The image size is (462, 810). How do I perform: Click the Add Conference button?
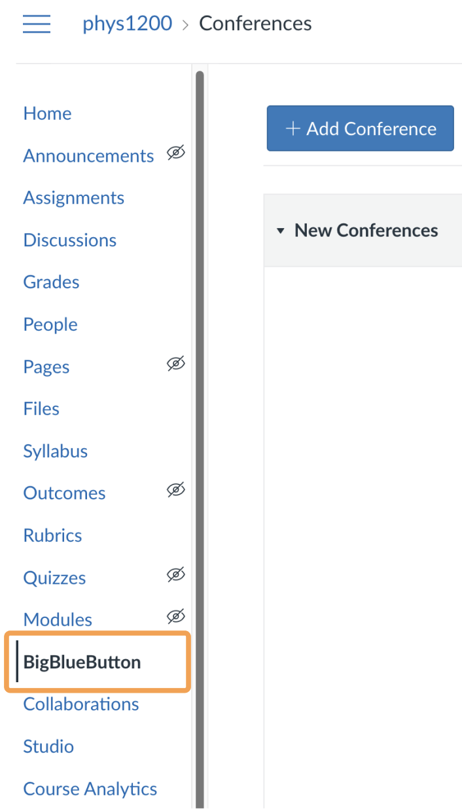pos(359,128)
